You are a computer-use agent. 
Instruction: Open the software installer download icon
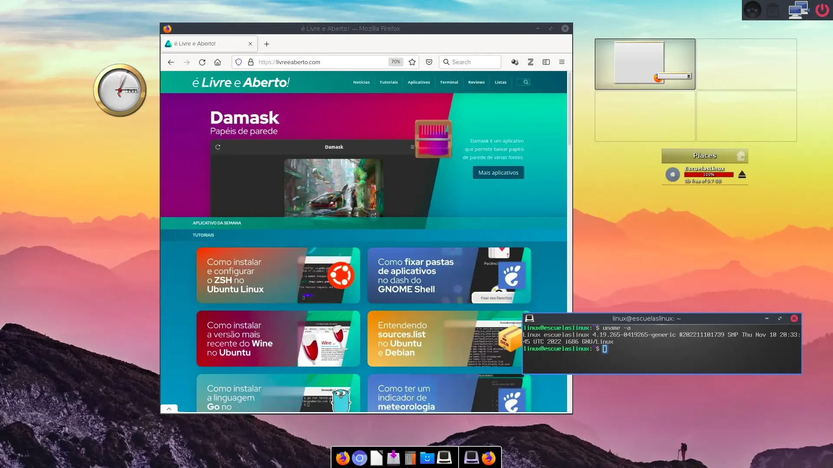click(x=394, y=458)
